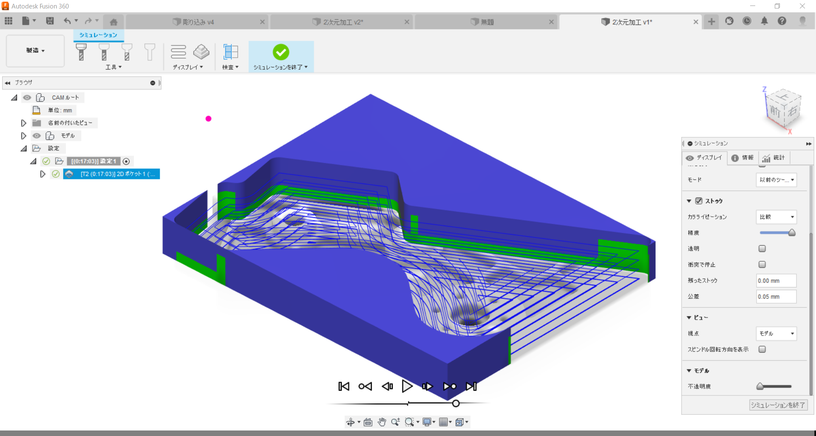The width and height of the screenshot is (816, 436).
Task: Open the home tab icon
Action: click(113, 22)
